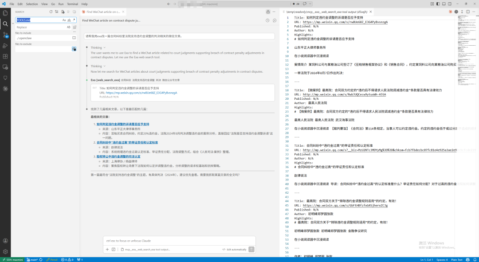Open the Explorer view in activity bar
This screenshot has width=479, height=262.
point(5,13)
